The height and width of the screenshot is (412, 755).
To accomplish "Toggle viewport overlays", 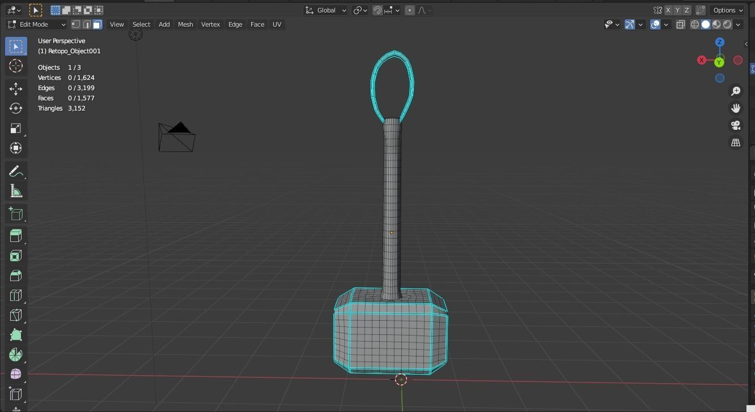I will tap(655, 24).
